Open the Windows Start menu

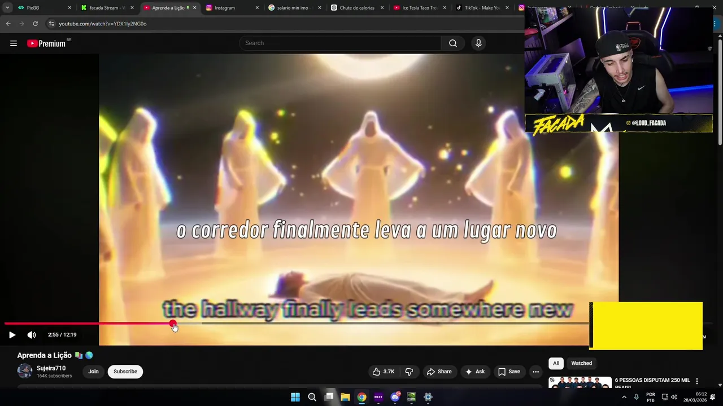(295, 397)
